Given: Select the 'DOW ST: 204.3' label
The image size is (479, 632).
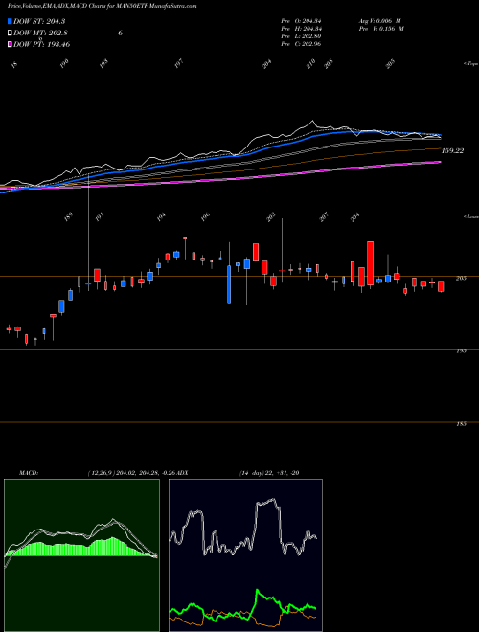Looking at the screenshot, I should [x=39, y=21].
